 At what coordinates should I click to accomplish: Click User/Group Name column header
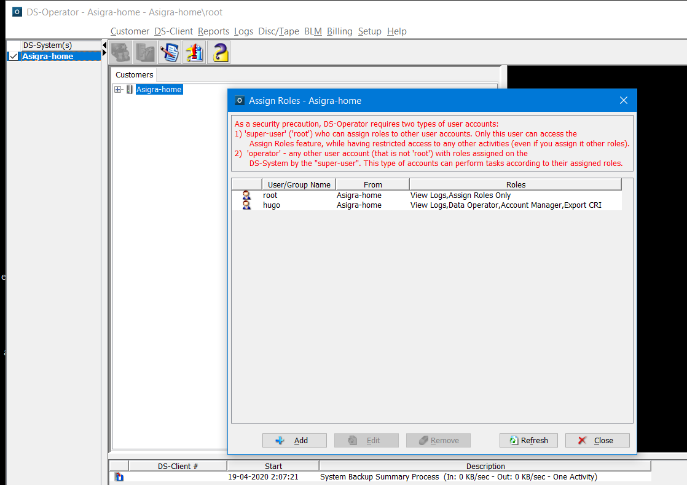(x=299, y=184)
